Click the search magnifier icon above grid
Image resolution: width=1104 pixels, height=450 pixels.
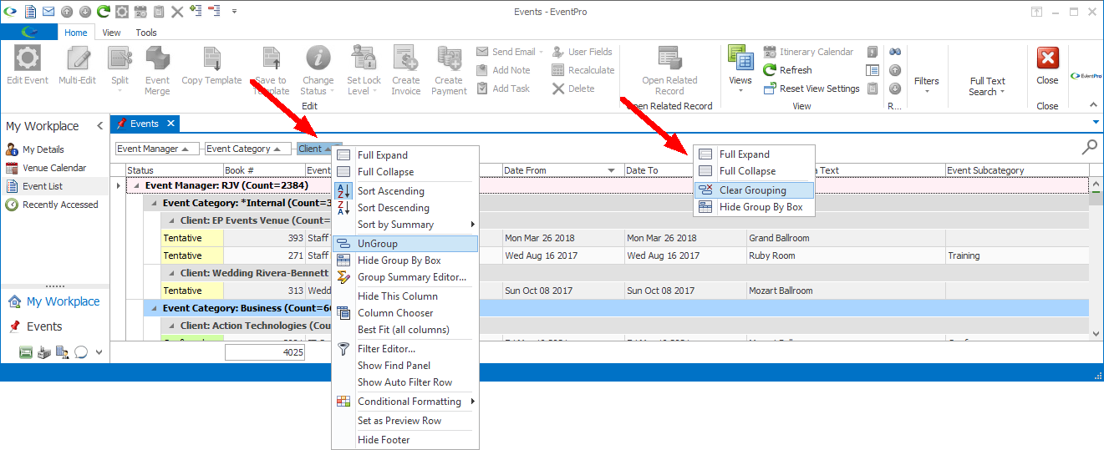pos(1089,148)
